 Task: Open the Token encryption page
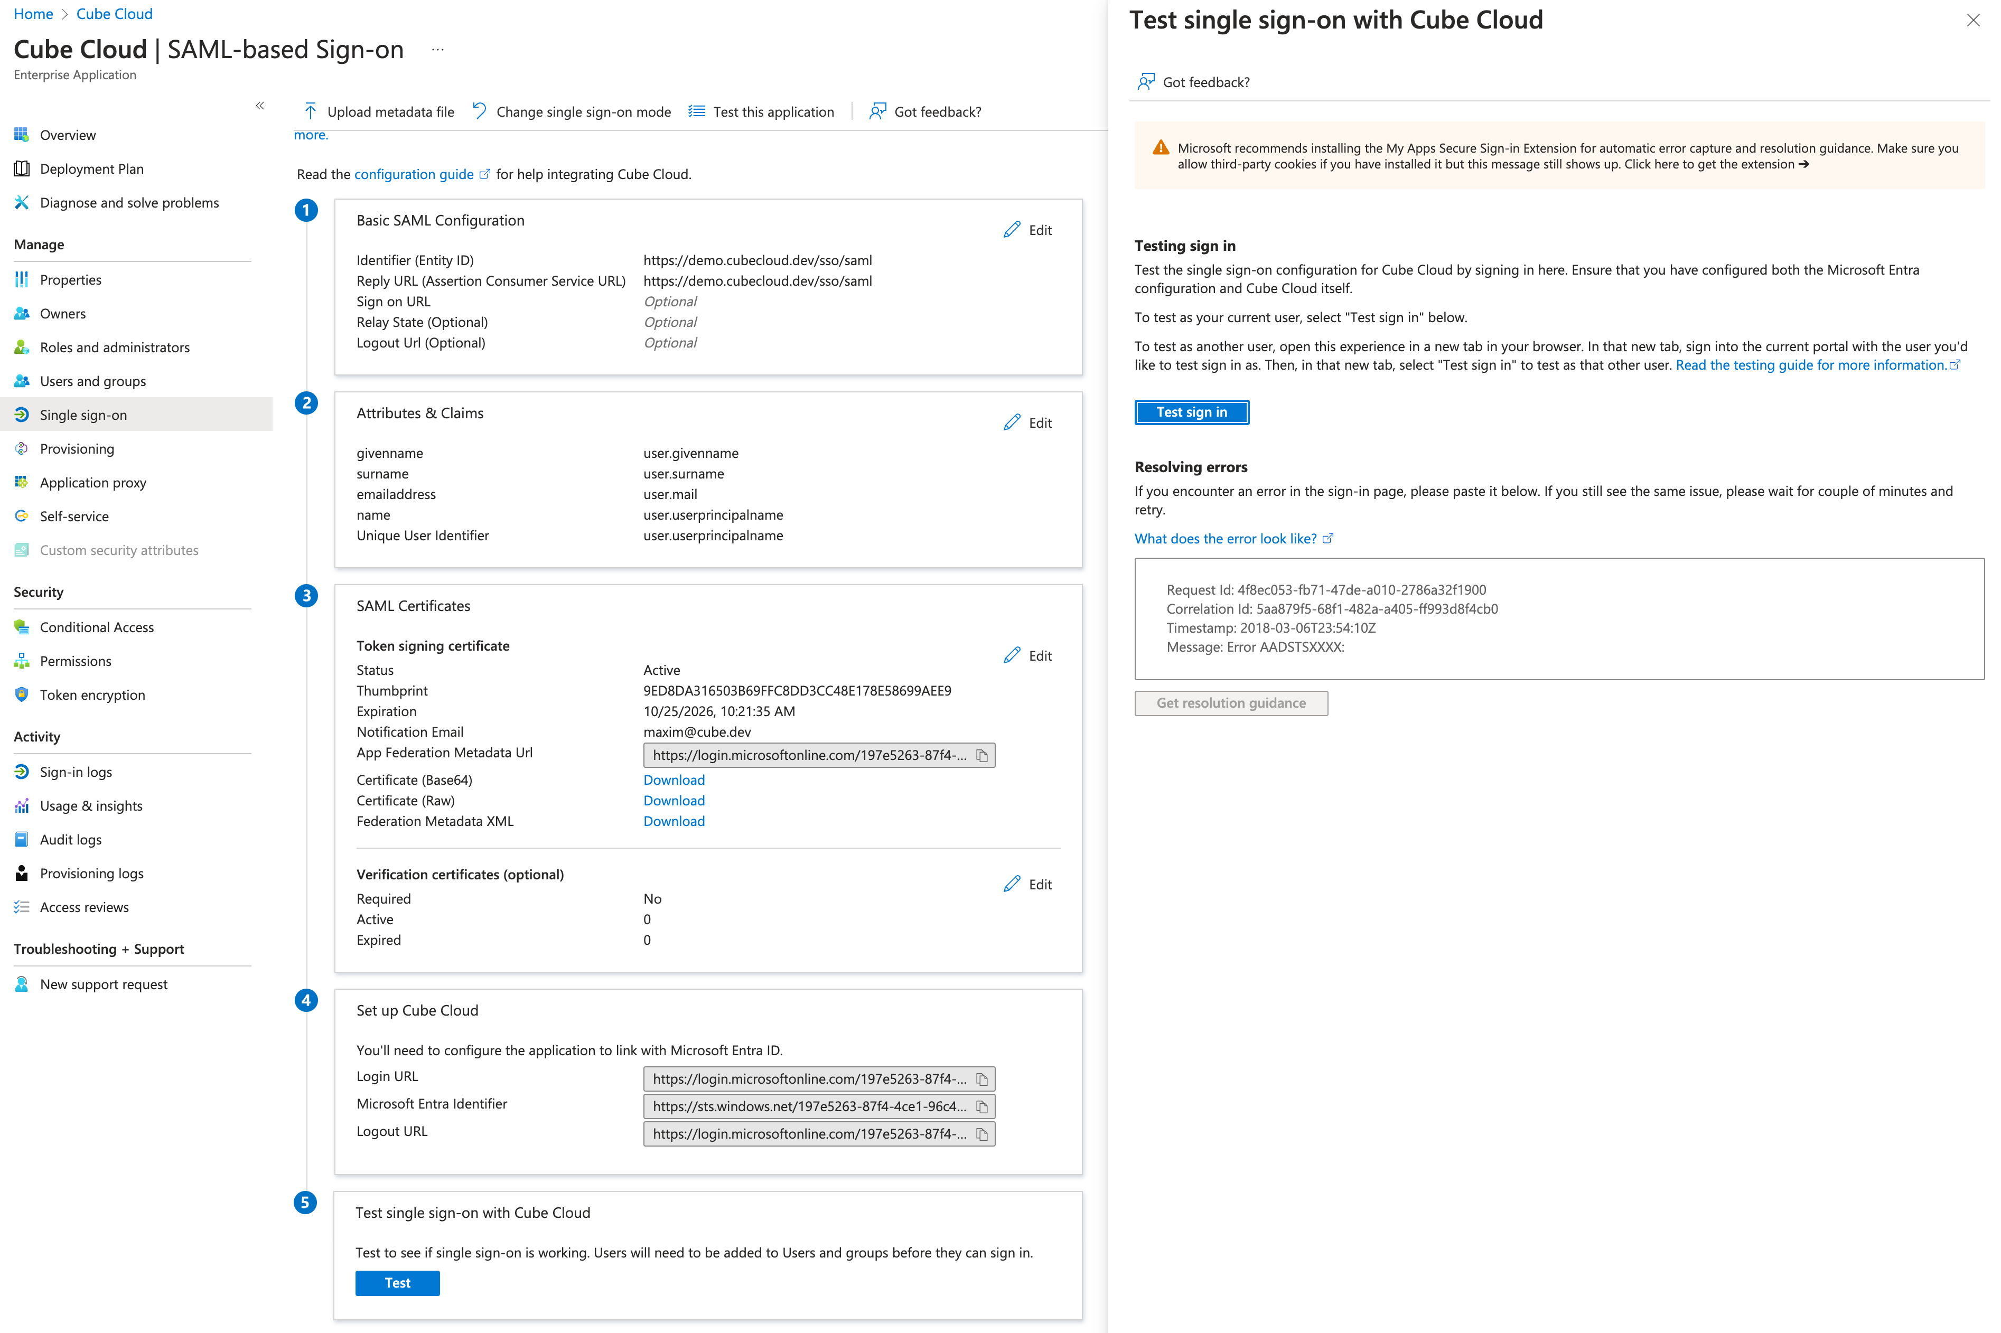92,694
